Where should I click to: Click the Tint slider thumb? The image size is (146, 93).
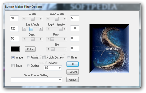tap(52, 49)
